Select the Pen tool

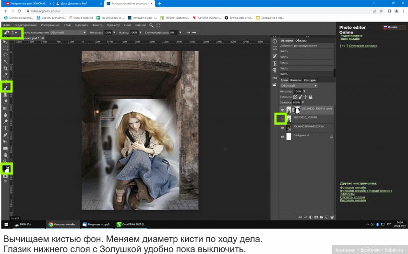click(x=5, y=135)
